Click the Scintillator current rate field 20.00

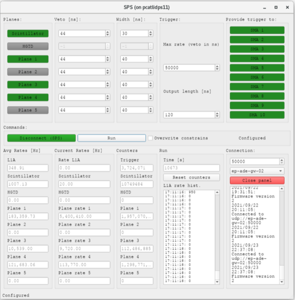[x=84, y=184]
